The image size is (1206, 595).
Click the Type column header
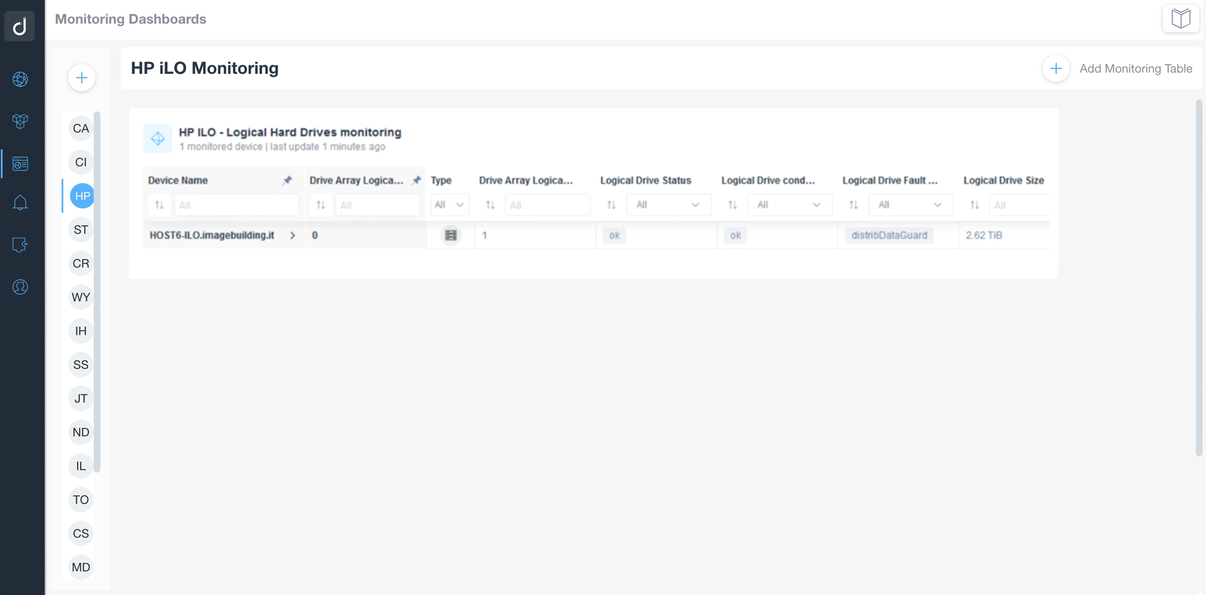[441, 180]
